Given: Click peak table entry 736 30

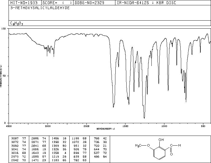Looking at the screenshot, I should (100, 142).
